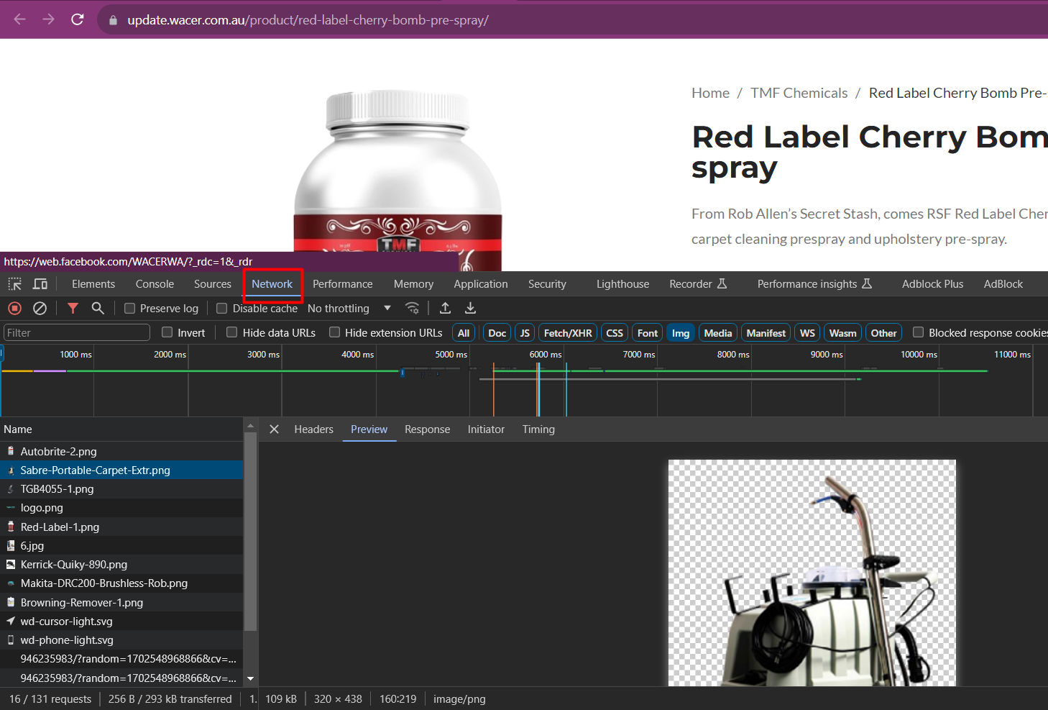Open the No throttling dropdown

(349, 308)
